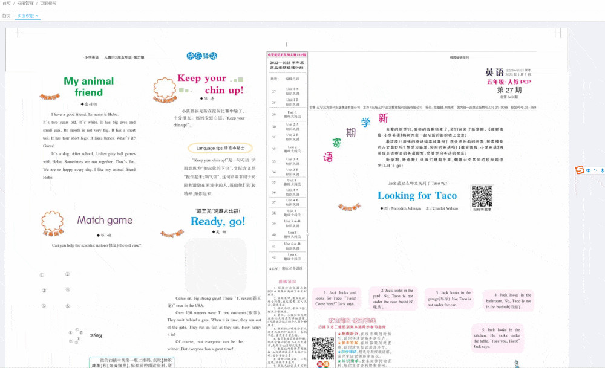The width and height of the screenshot is (605, 368).
Task: Click the story card '1. Jack looks and looks'
Action: coord(336,299)
